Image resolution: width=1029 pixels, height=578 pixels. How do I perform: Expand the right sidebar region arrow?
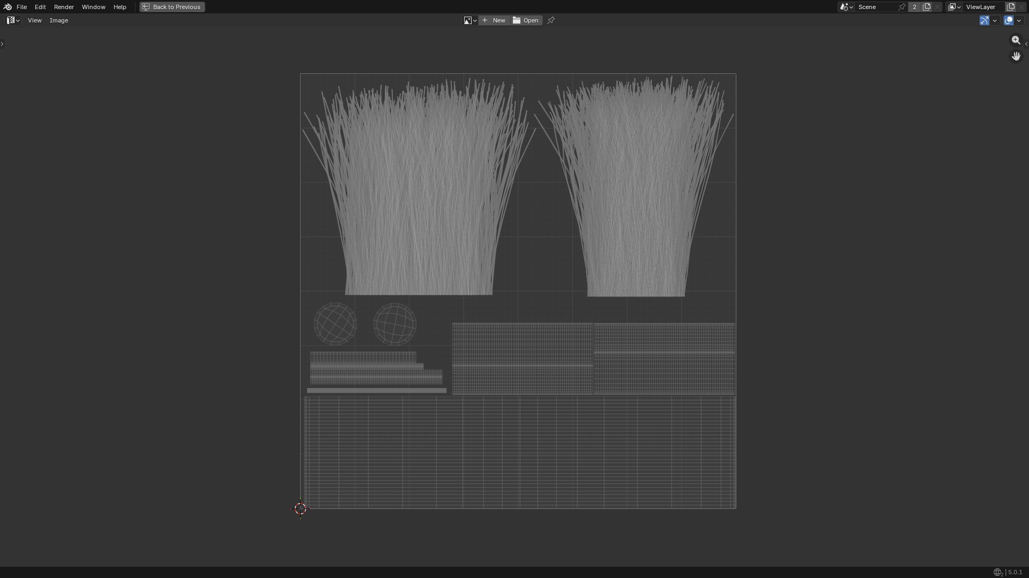tap(1026, 44)
